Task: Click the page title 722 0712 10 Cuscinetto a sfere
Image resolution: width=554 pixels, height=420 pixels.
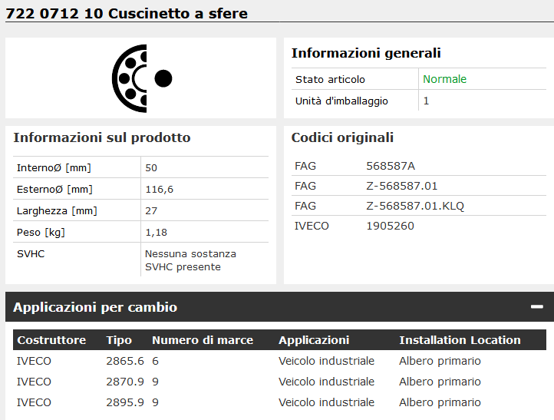Action: coord(127,13)
